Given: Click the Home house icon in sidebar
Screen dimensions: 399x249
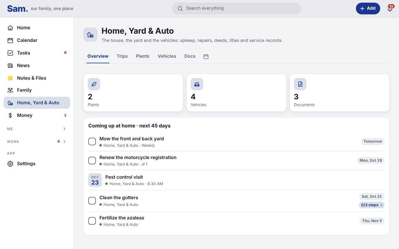Looking at the screenshot, I should [10, 28].
